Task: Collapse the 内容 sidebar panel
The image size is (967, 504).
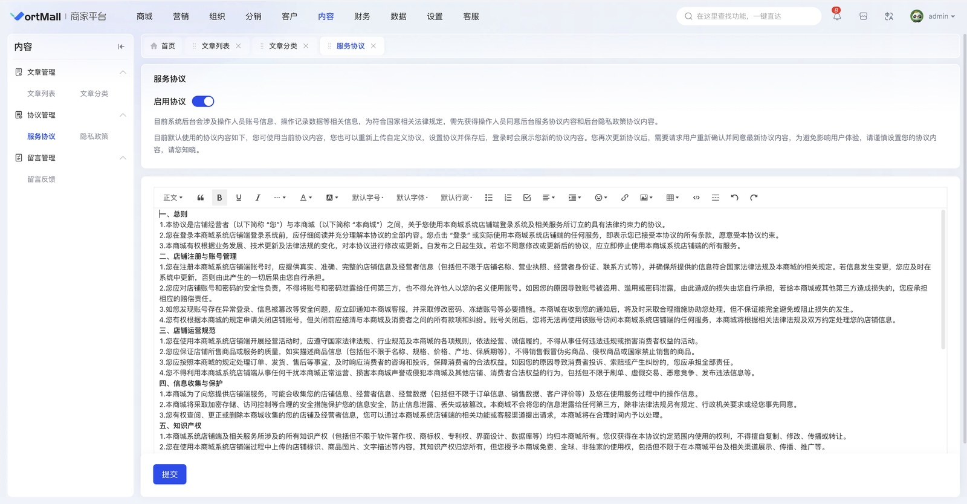Action: [121, 47]
